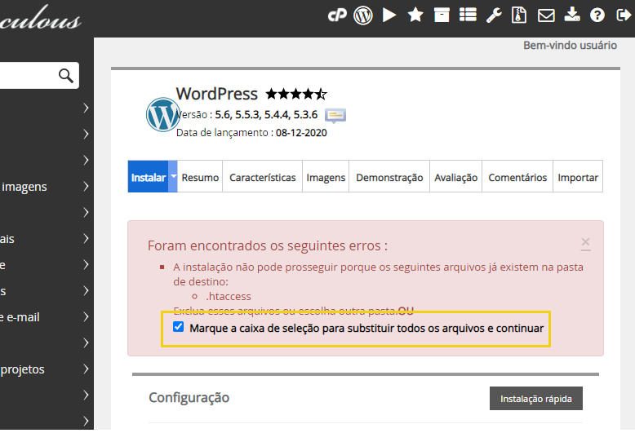Click the '.htaccess' file entry
Image resolution: width=635 pixels, height=433 pixels.
coord(229,297)
